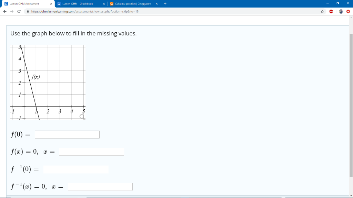Bookmark this page using the star icon
This screenshot has width=353, height=198.
322,11
